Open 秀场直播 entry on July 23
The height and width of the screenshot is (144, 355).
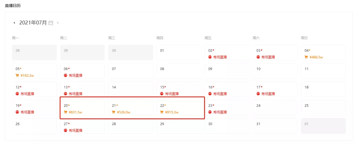[x=220, y=112]
